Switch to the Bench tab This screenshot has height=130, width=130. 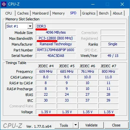104,13
